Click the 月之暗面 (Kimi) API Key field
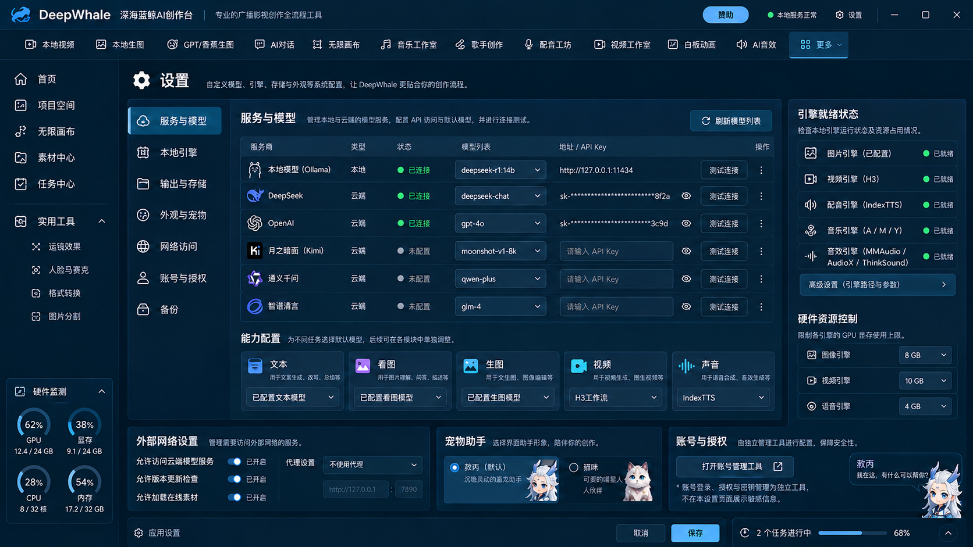 tap(616, 251)
